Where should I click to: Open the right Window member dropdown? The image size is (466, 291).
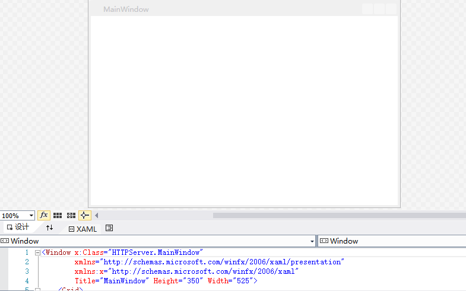[x=392, y=241]
